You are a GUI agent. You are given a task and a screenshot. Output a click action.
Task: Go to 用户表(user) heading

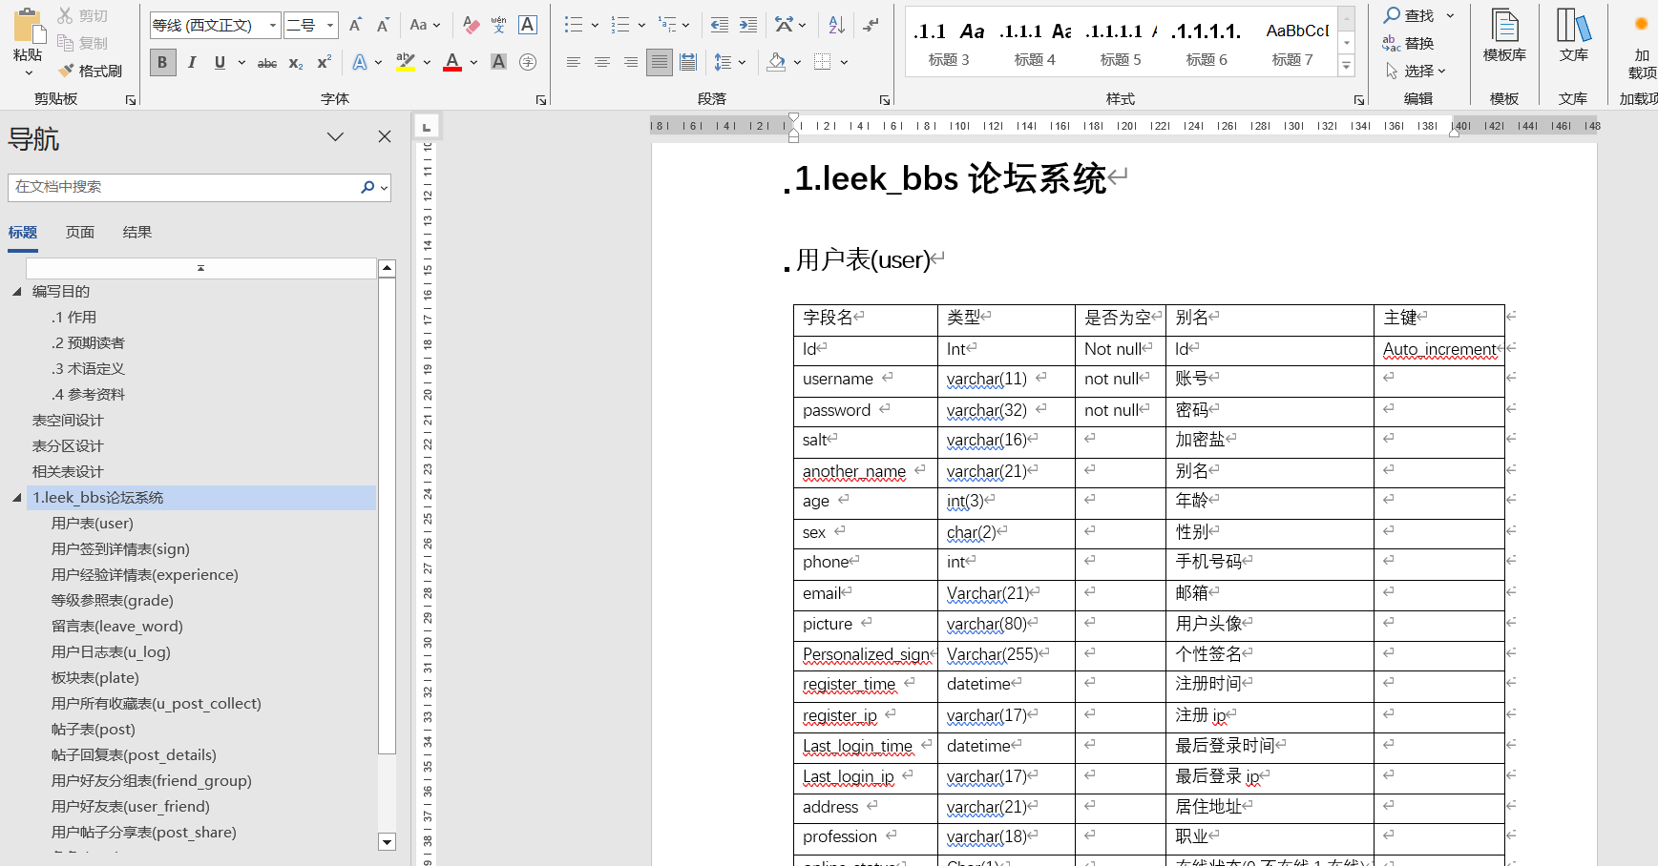tap(93, 524)
